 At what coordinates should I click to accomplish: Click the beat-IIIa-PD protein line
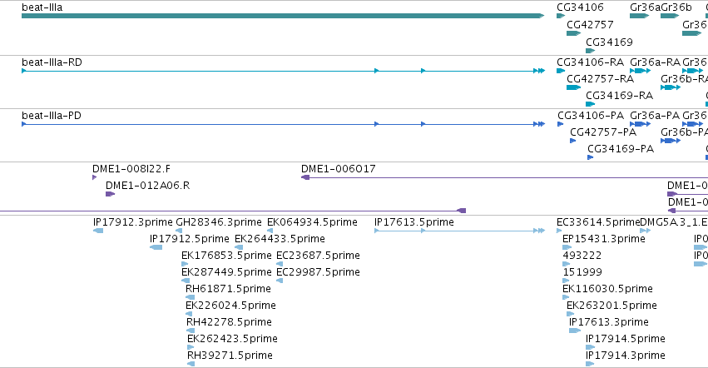[283, 124]
